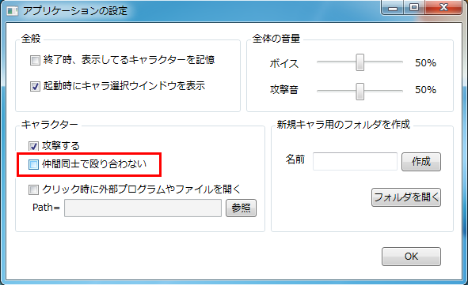Confirm settings with the OK button

click(411, 257)
